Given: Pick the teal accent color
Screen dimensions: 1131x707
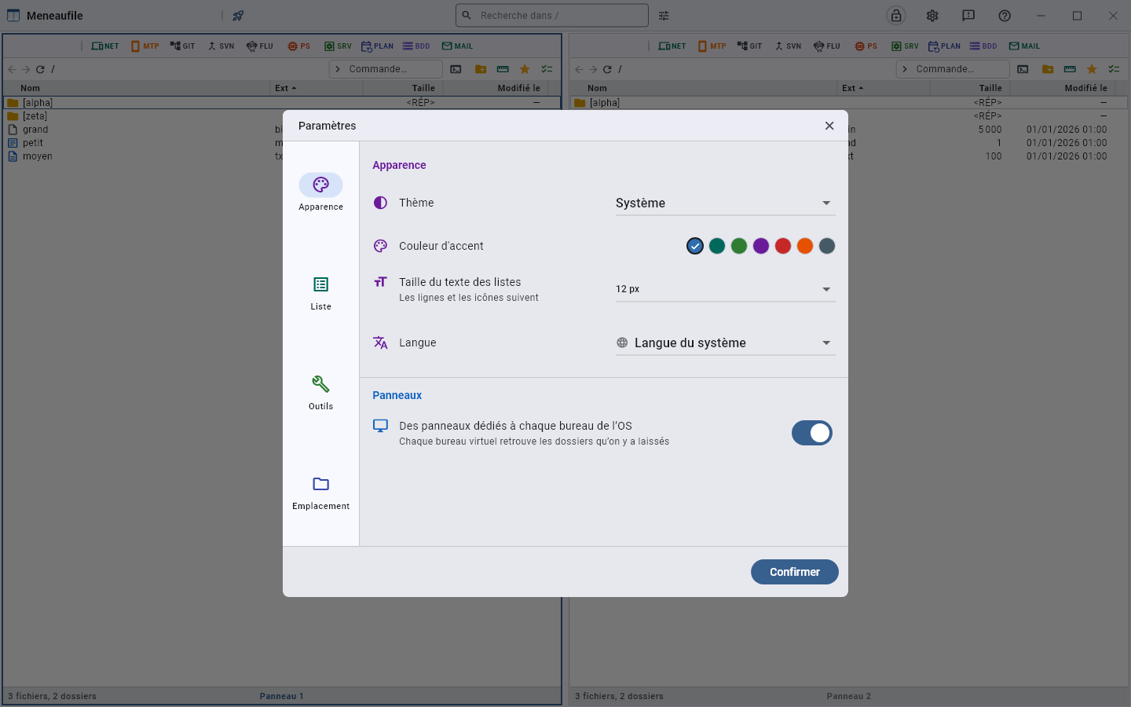Looking at the screenshot, I should 717,246.
